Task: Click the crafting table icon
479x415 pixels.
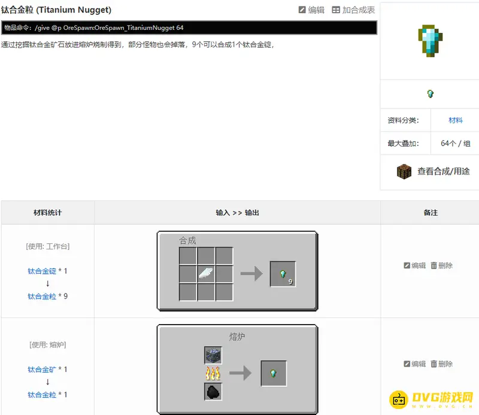Action: coord(404,172)
